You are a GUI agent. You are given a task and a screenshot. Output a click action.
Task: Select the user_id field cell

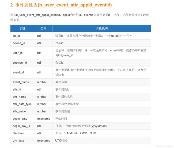pos(22,53)
